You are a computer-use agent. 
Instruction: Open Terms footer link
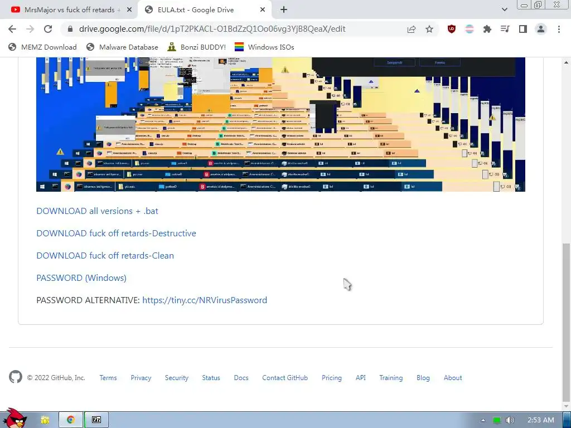coord(108,378)
